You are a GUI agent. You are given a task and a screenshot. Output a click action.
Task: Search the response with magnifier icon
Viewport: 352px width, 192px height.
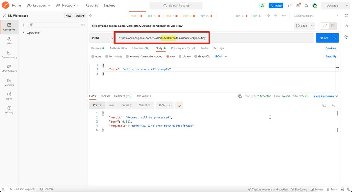pyautogui.click(x=333, y=105)
